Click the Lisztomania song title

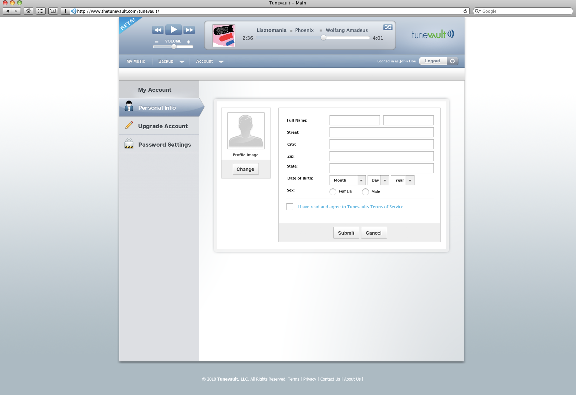(x=272, y=30)
